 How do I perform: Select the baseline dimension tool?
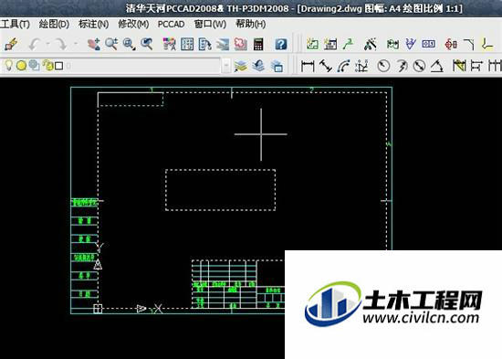point(476,66)
